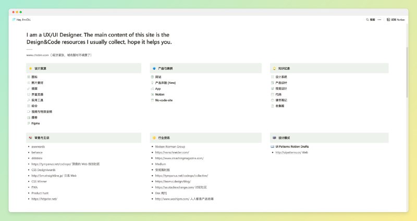Screen dimensions: 417x221
Task: Open the Product hunt entry
Action: (41, 193)
